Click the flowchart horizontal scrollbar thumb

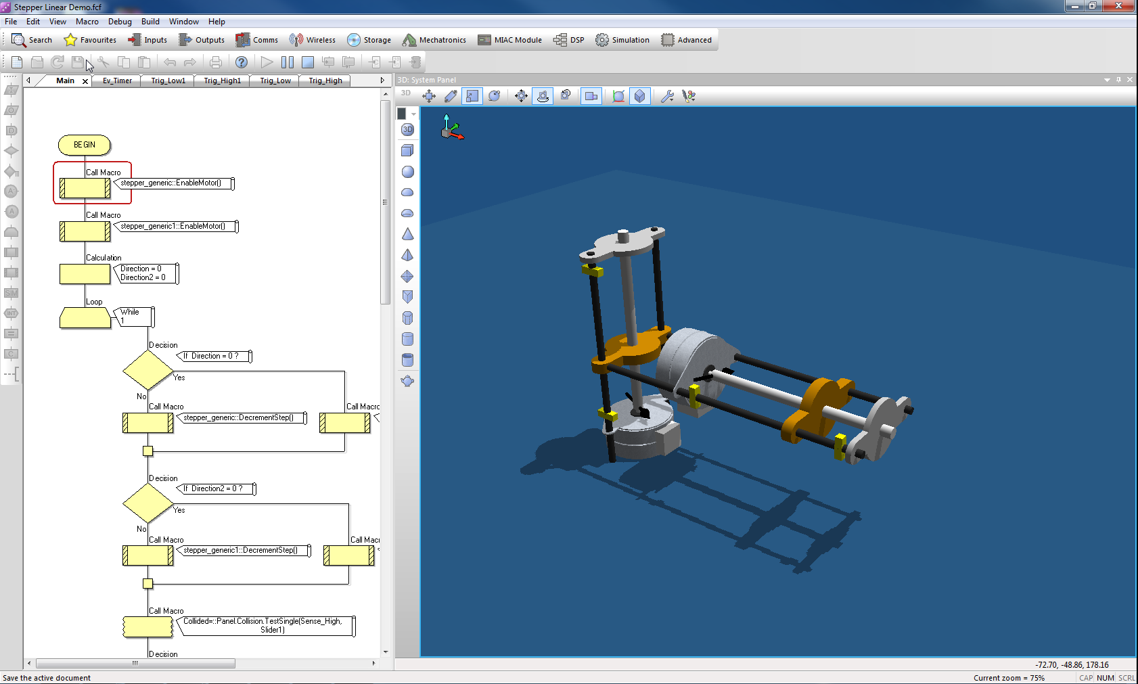pyautogui.click(x=135, y=664)
